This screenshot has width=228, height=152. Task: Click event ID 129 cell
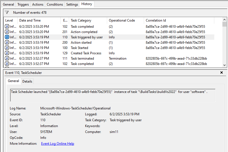65,53
